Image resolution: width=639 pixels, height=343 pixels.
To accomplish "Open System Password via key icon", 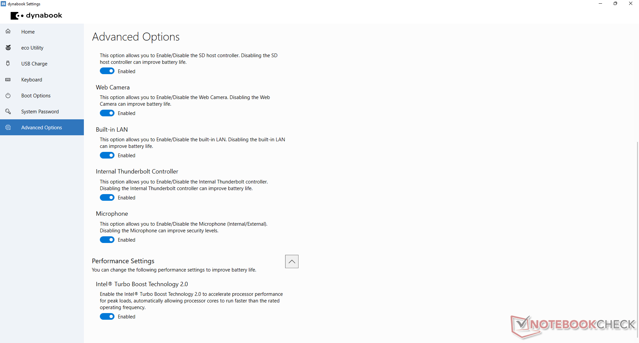I will (x=8, y=111).
